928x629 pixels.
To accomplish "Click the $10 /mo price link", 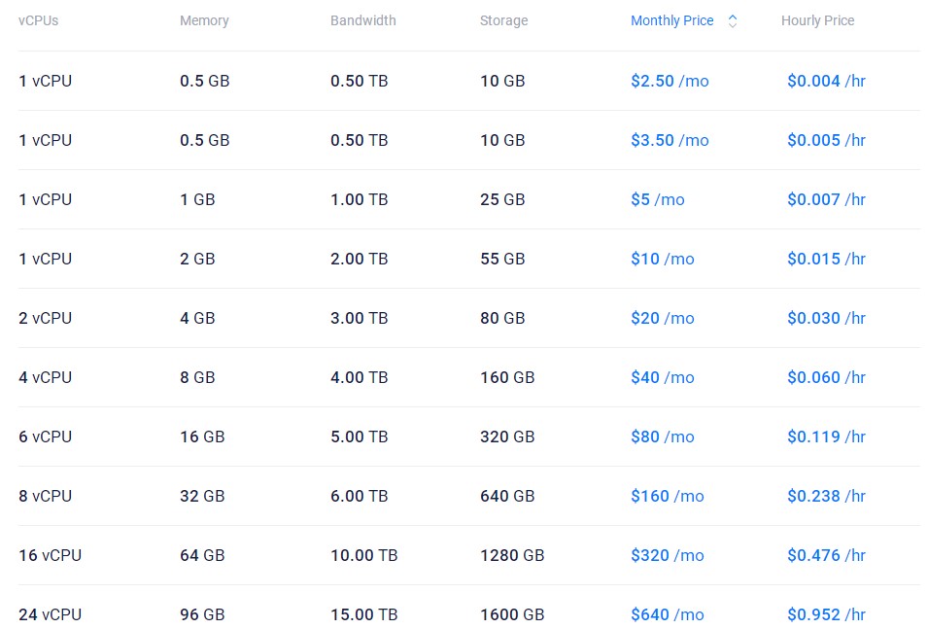I will pyautogui.click(x=662, y=259).
